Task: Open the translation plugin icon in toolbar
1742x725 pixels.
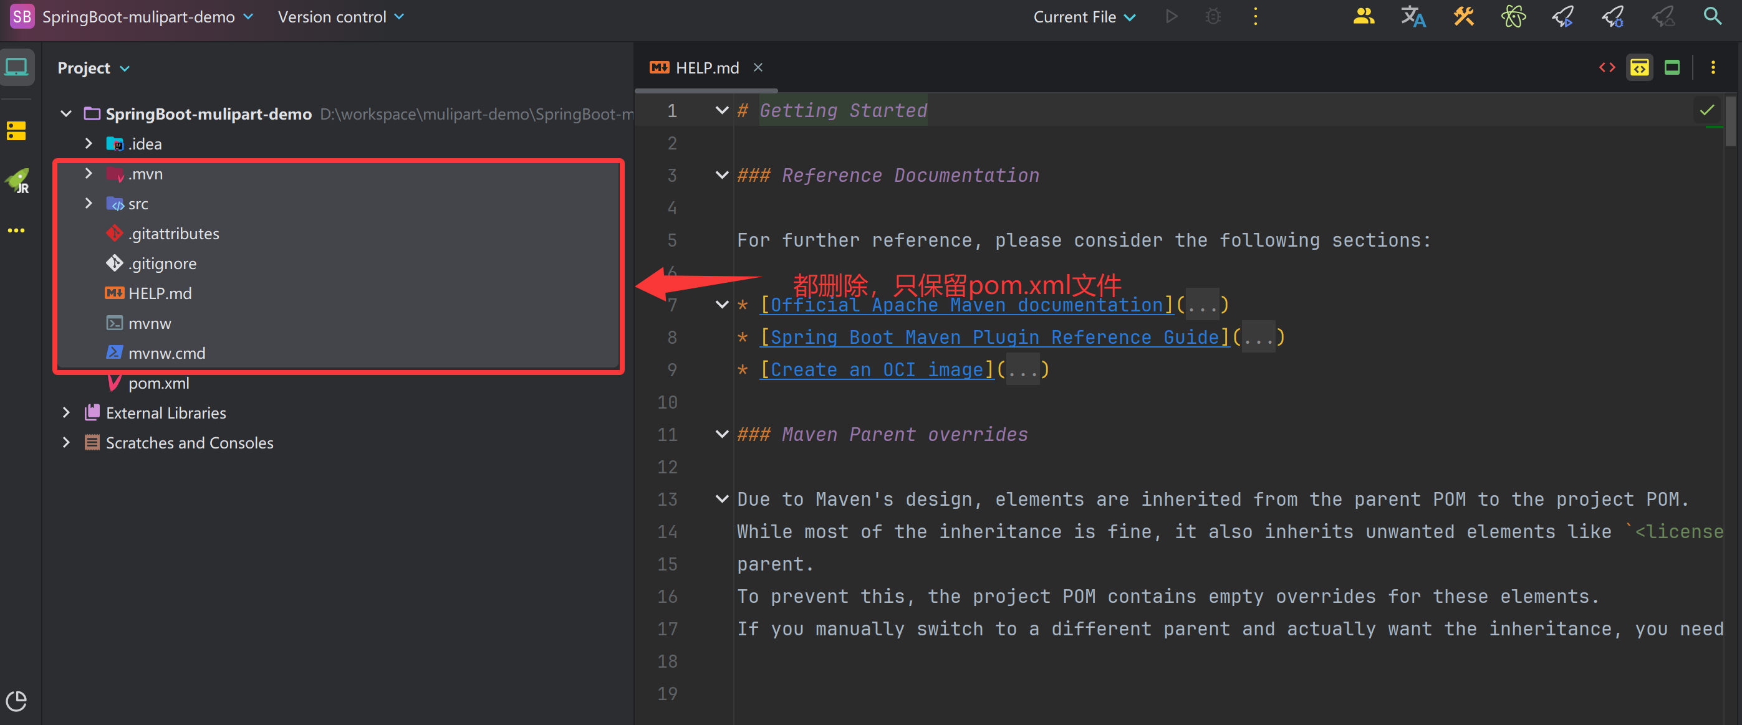Action: click(1413, 16)
